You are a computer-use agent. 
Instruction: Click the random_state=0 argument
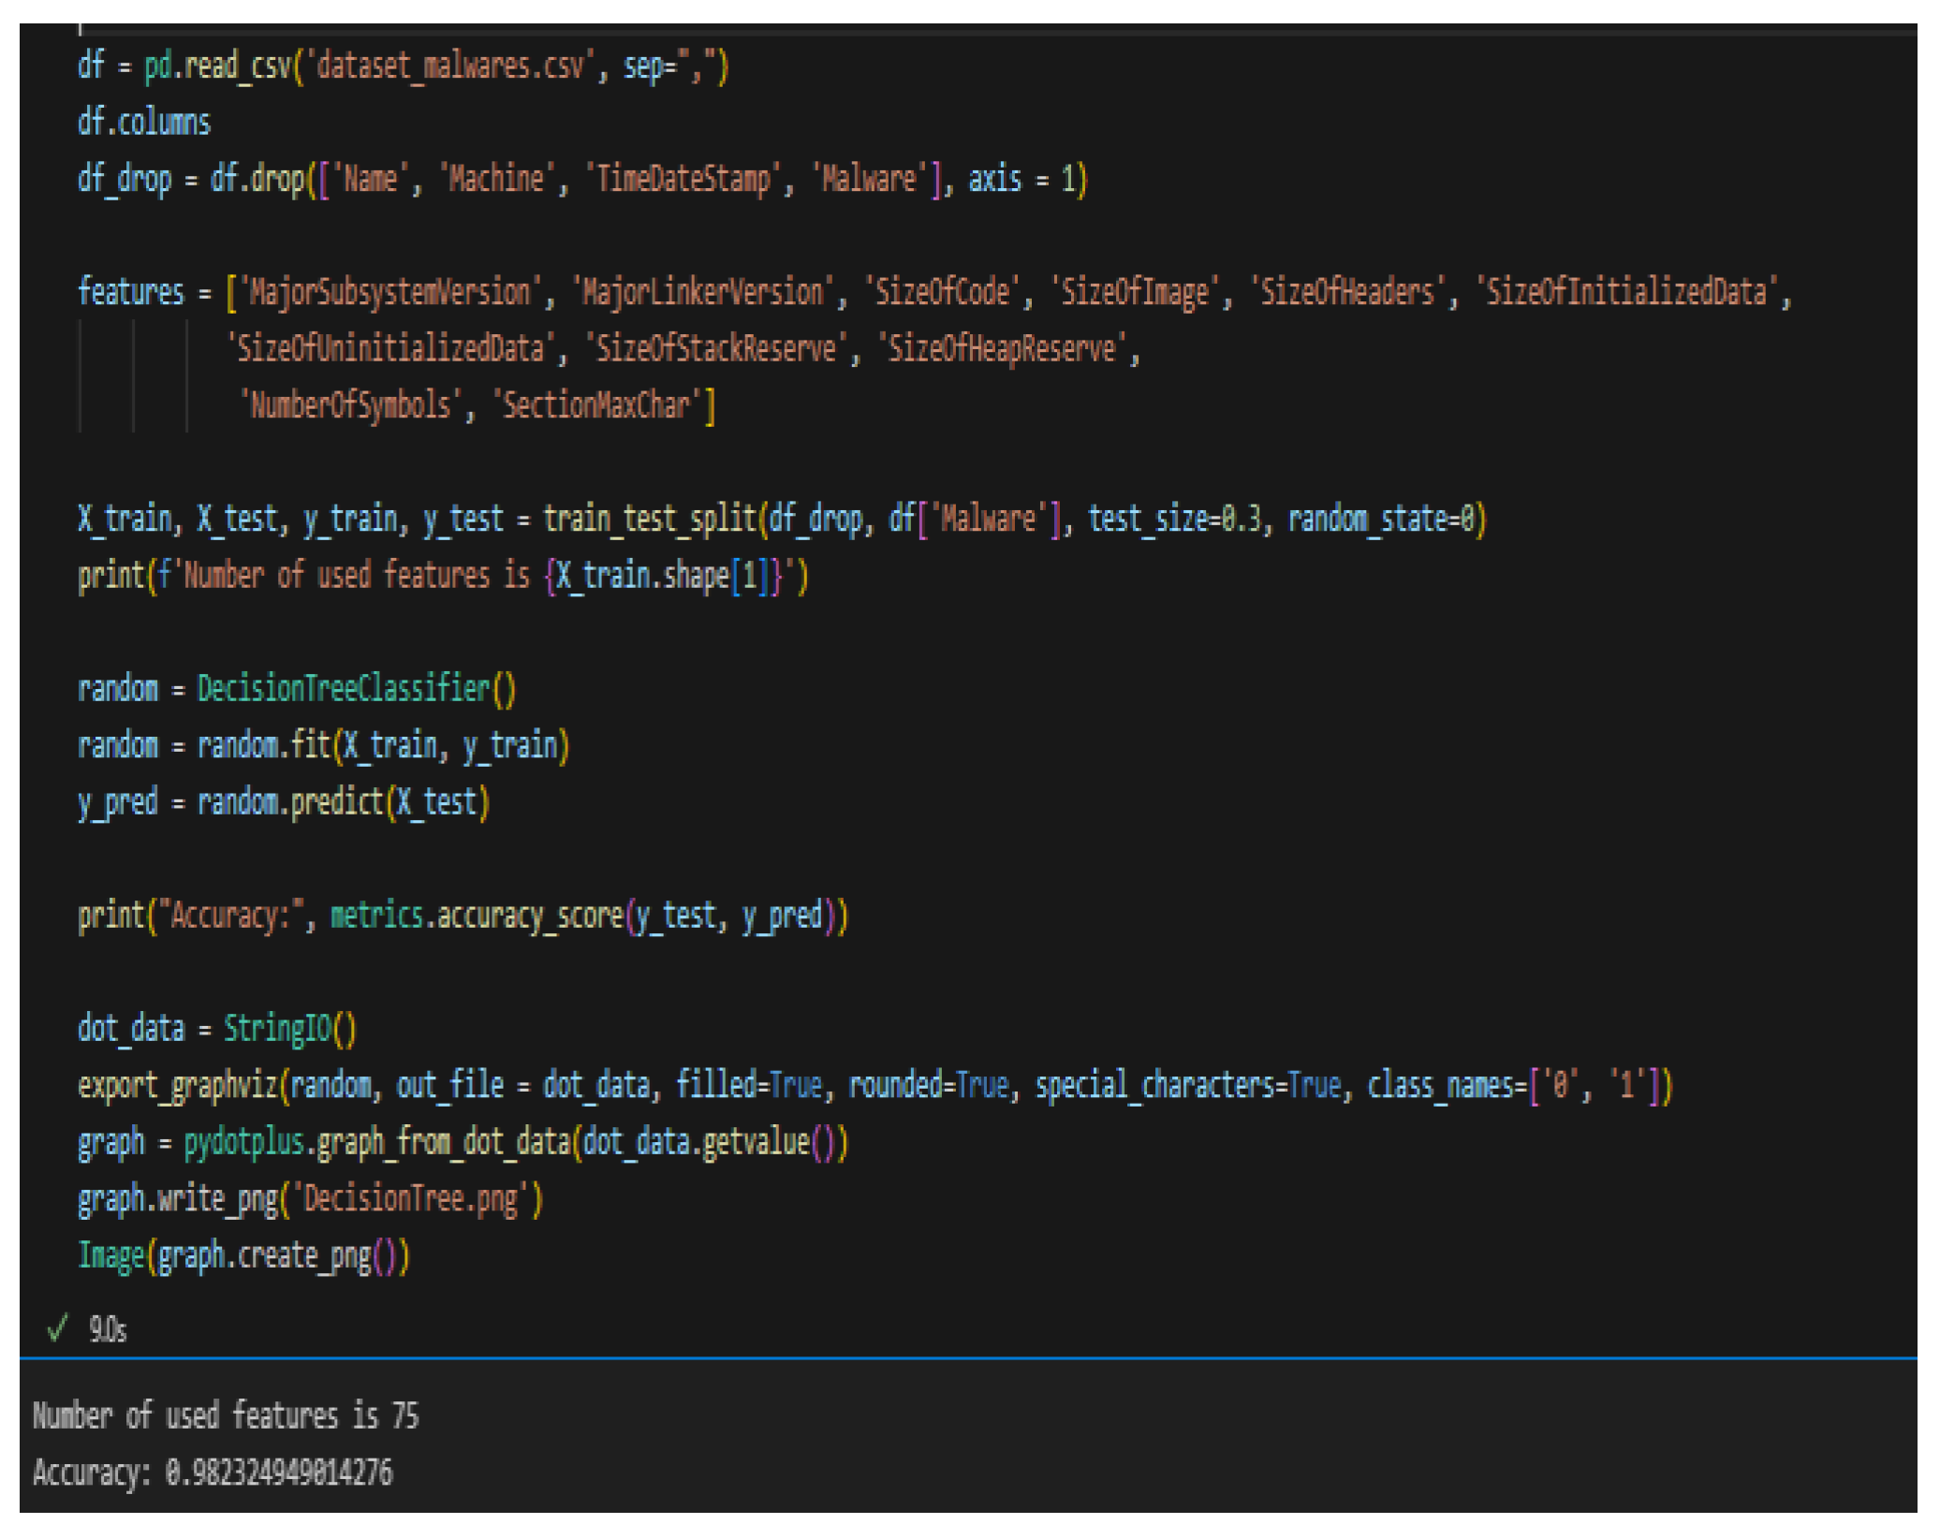pyautogui.click(x=1384, y=519)
